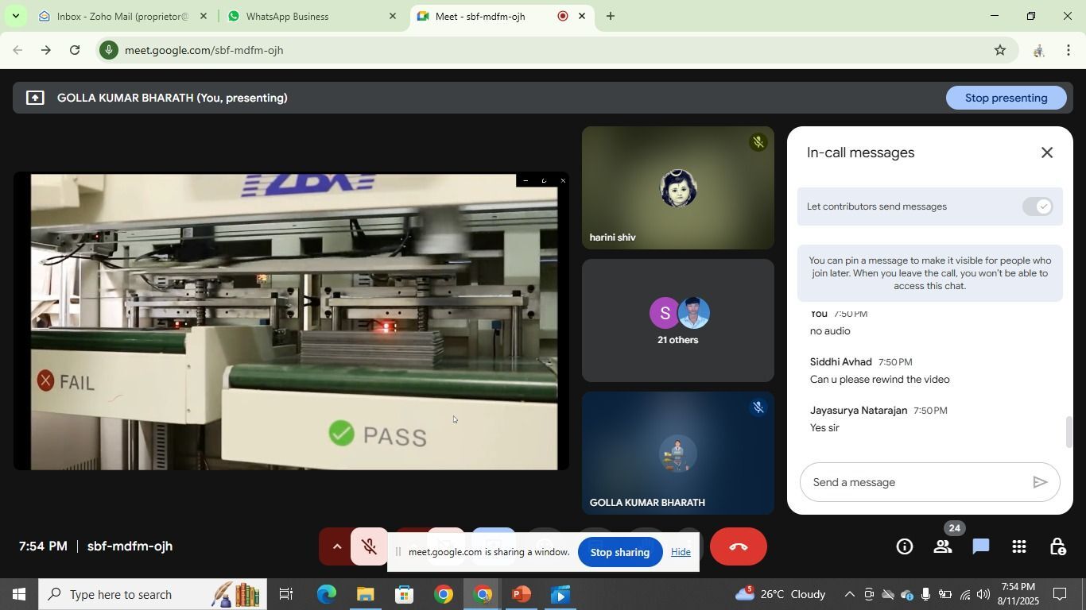Open the Activities grid icon
This screenshot has height=610, width=1086.
pos(1019,546)
